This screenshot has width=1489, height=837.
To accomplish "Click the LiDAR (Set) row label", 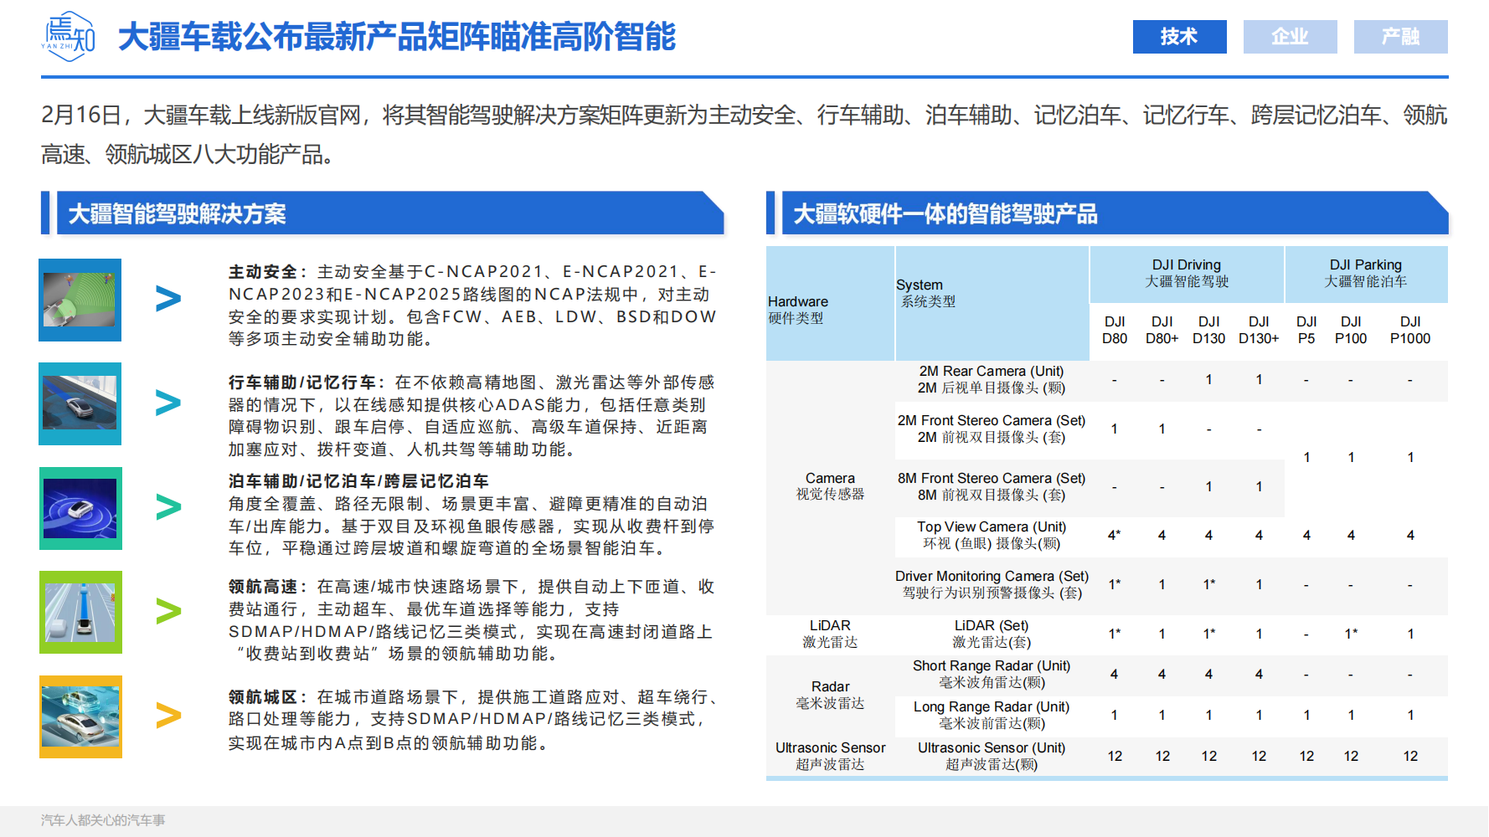I will [992, 634].
